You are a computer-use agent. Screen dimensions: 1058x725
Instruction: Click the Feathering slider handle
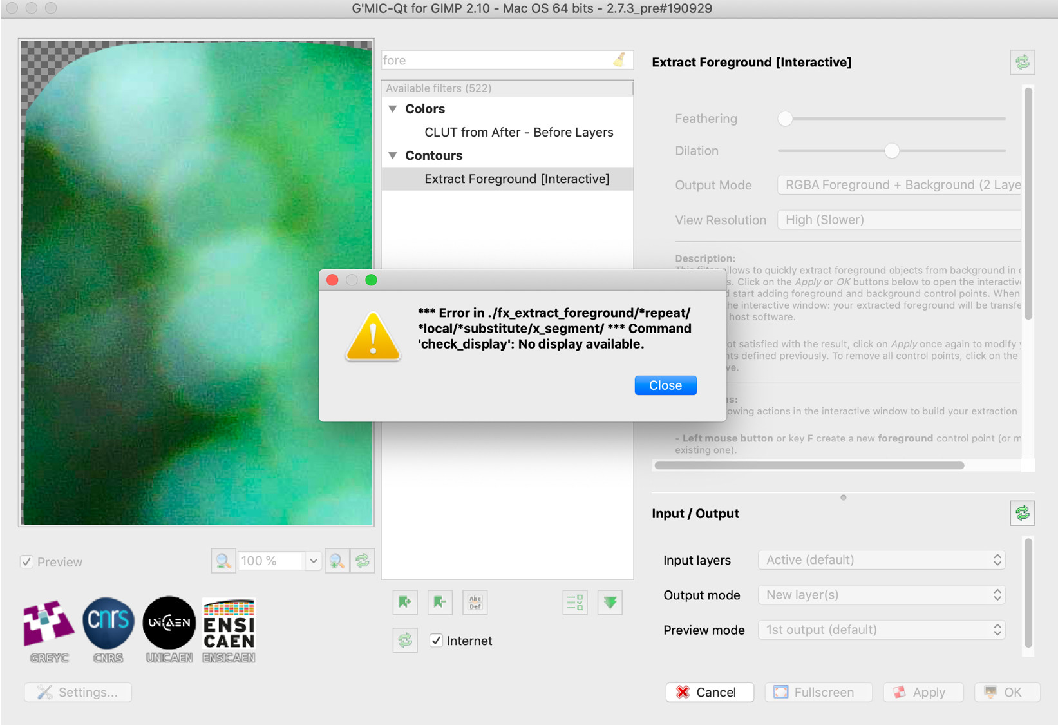[785, 119]
